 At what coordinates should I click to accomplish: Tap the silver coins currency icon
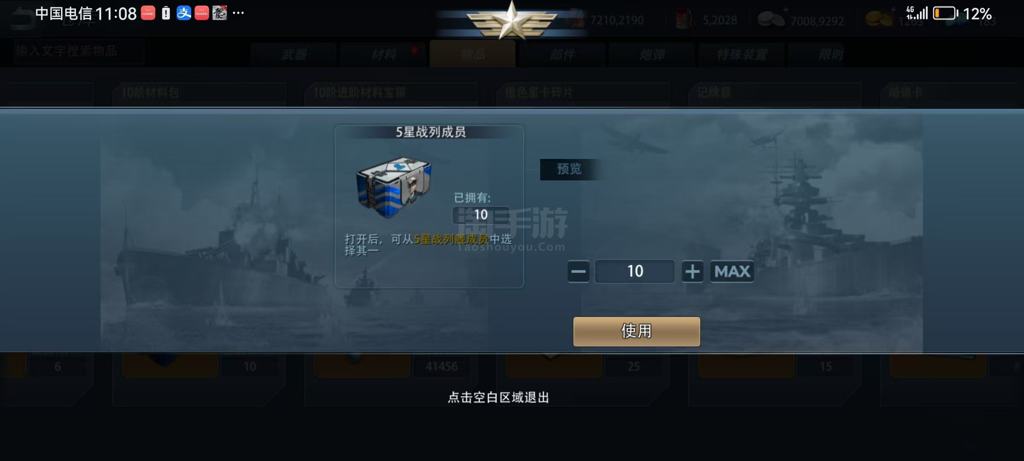771,20
